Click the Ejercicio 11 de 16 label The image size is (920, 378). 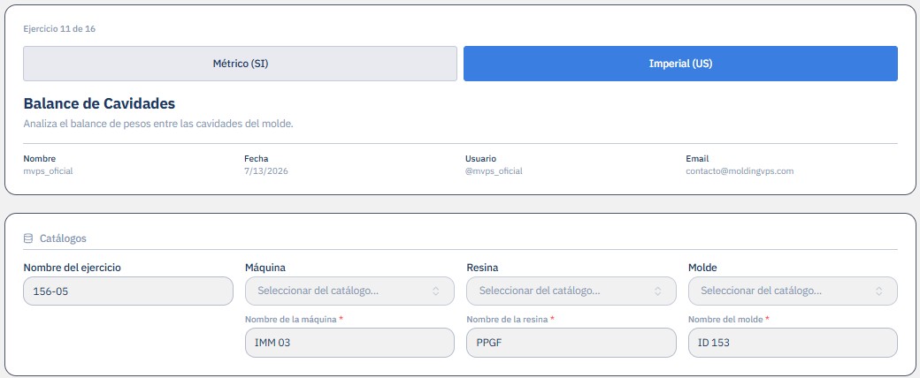(59, 29)
